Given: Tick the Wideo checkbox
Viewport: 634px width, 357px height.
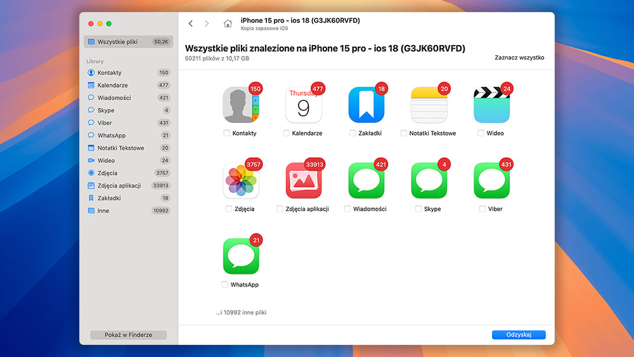Looking at the screenshot, I should click(481, 133).
